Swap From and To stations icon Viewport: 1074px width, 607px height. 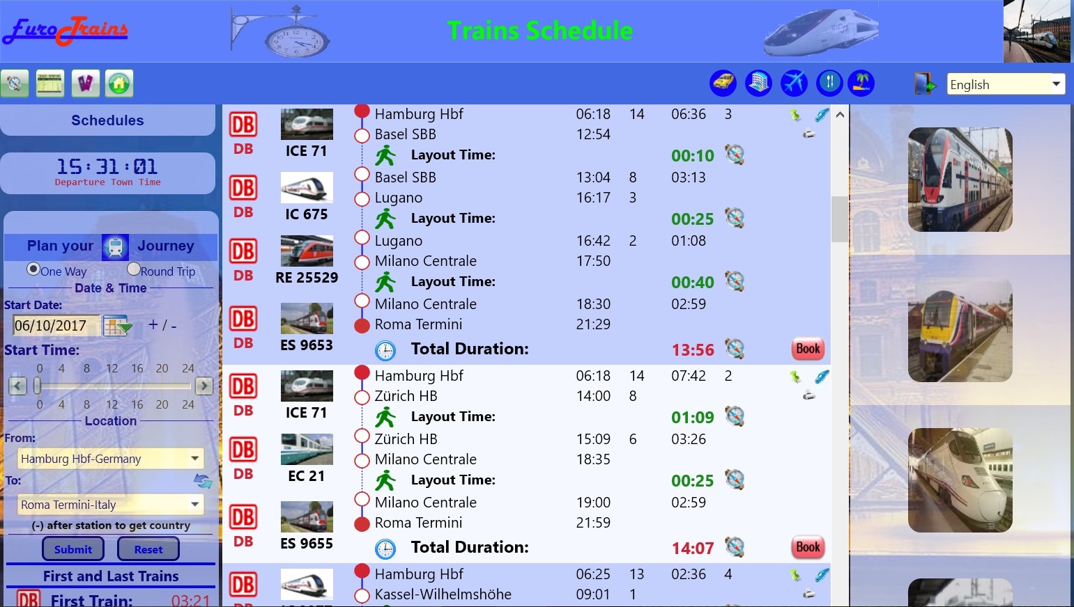[x=203, y=480]
